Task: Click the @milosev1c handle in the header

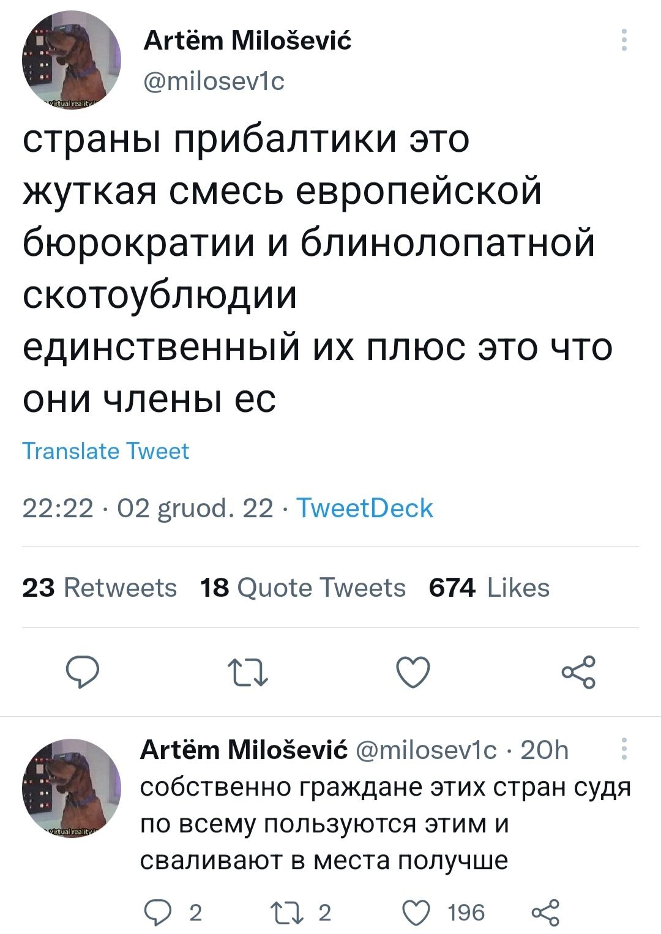Action: coord(214,81)
